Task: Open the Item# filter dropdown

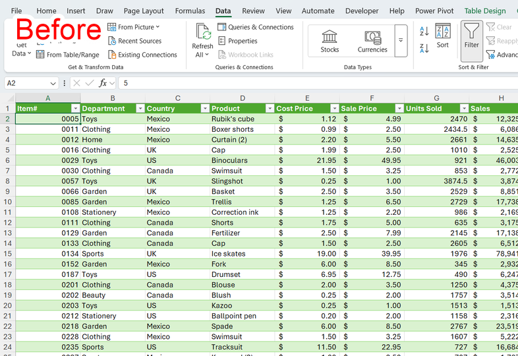Action: click(x=75, y=108)
